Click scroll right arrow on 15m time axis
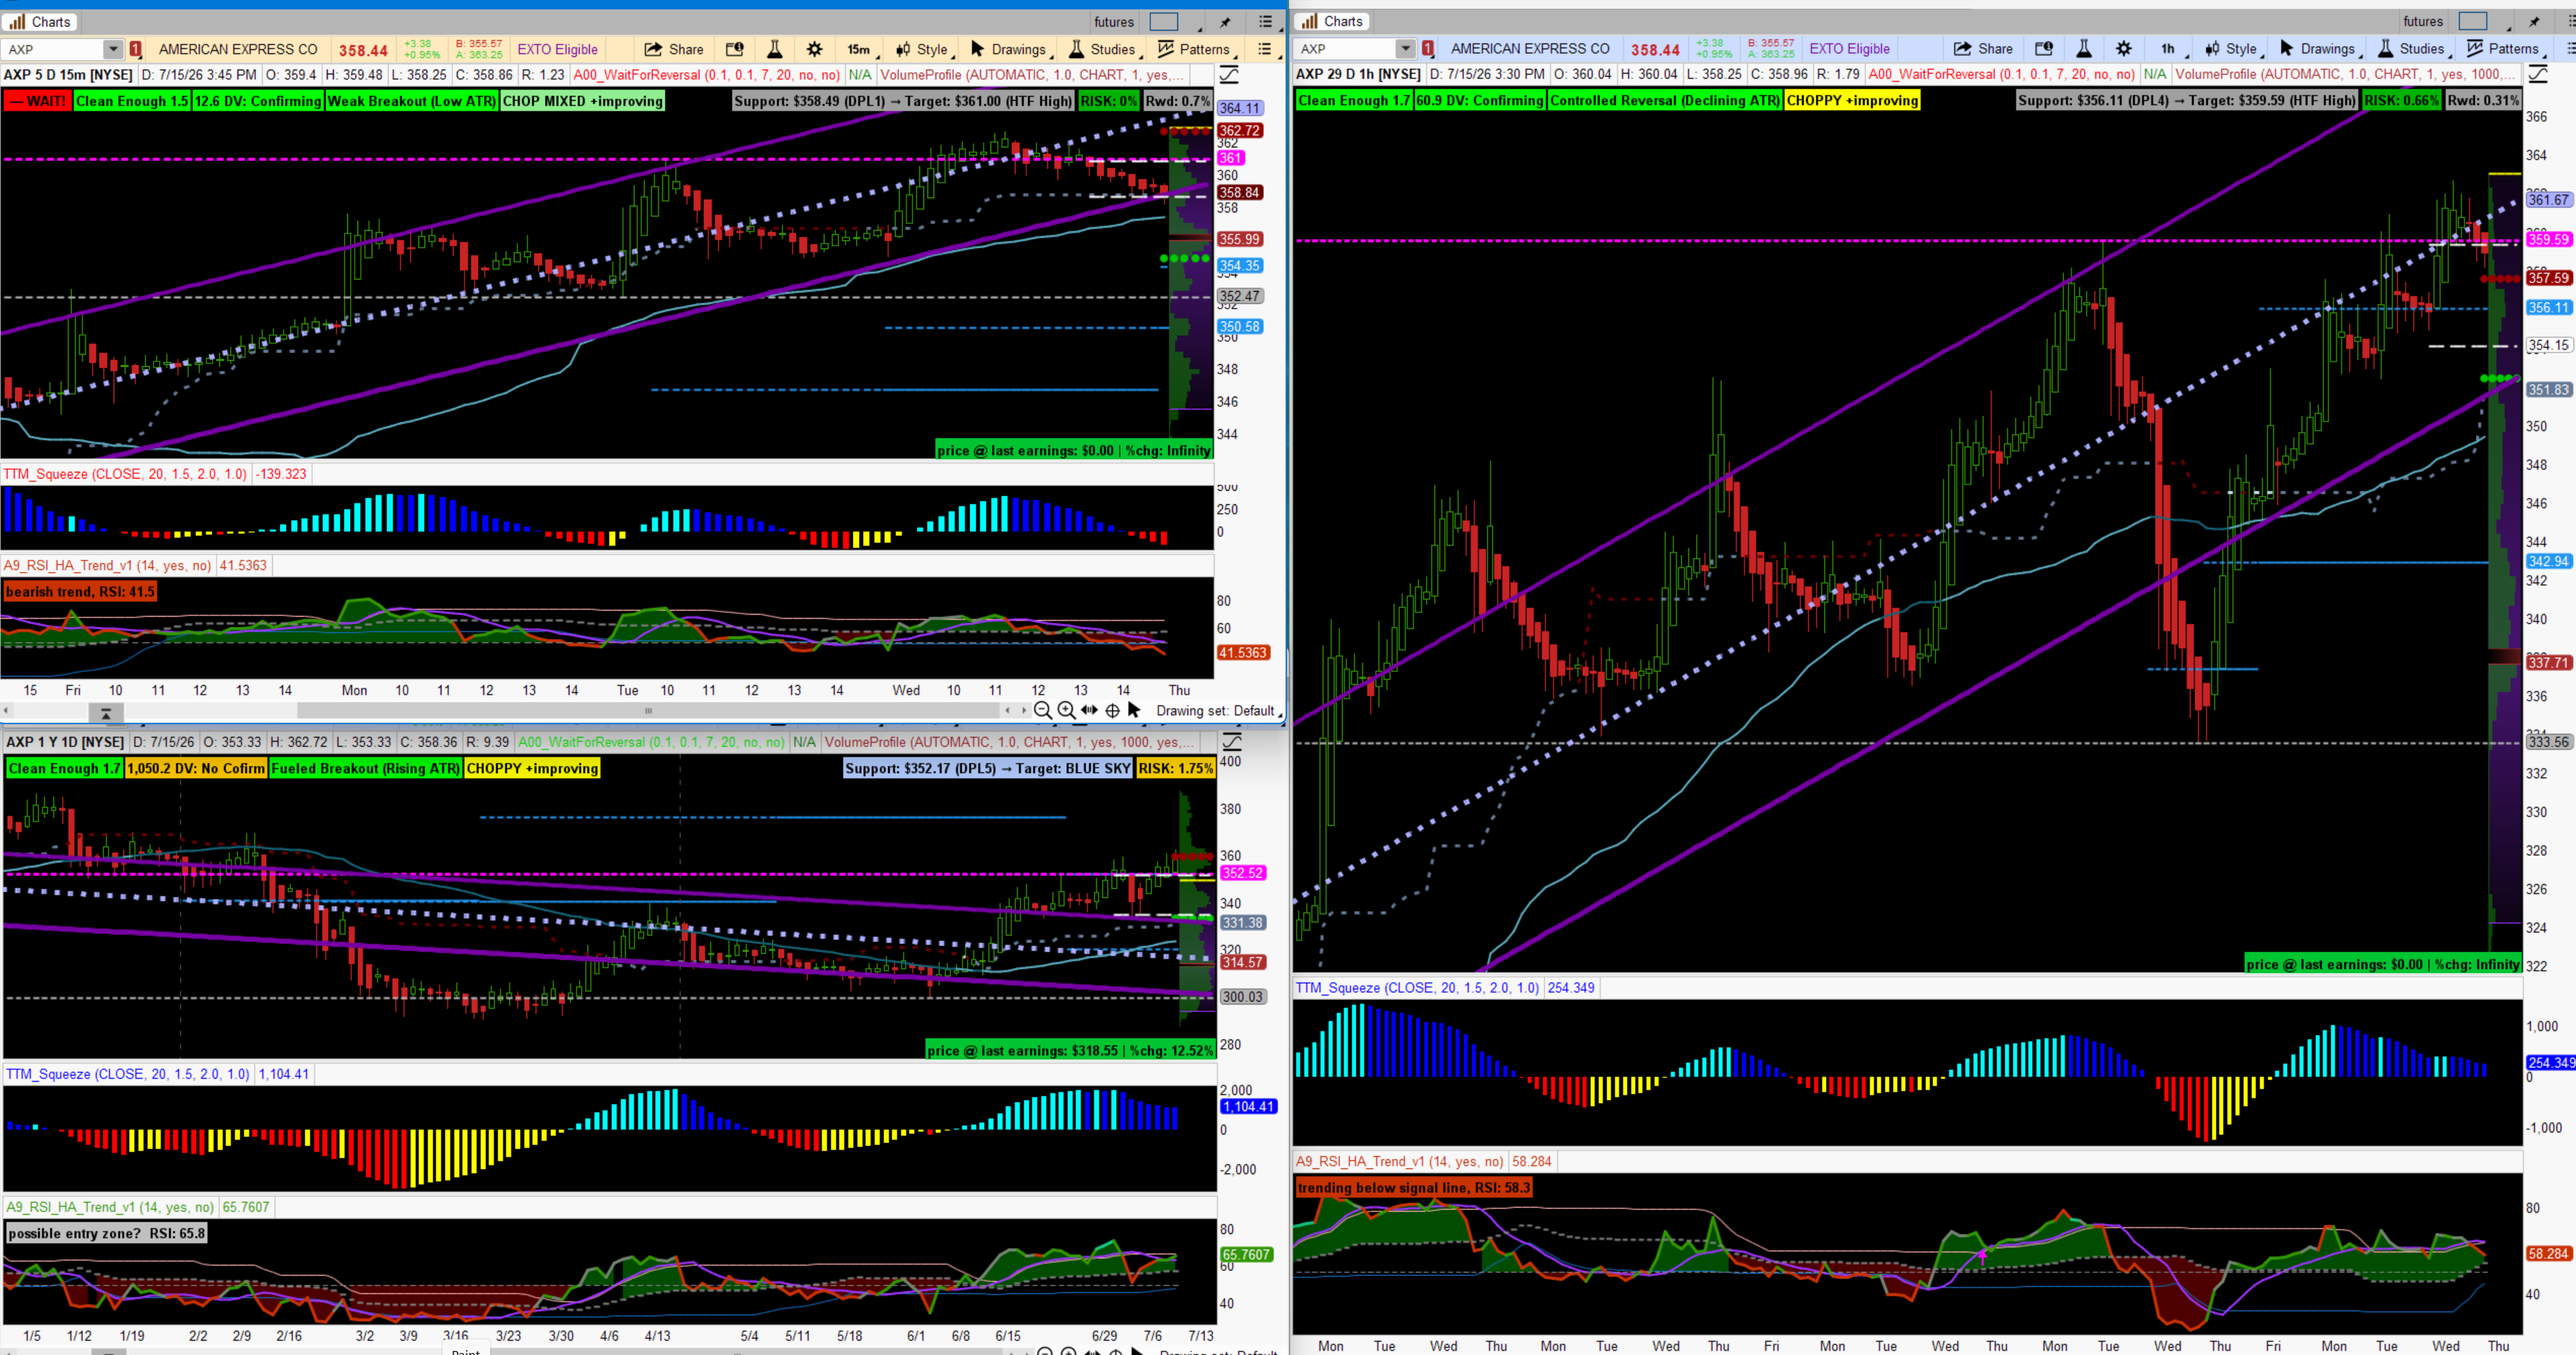Screen dimensions: 2576x1355 [1024, 711]
